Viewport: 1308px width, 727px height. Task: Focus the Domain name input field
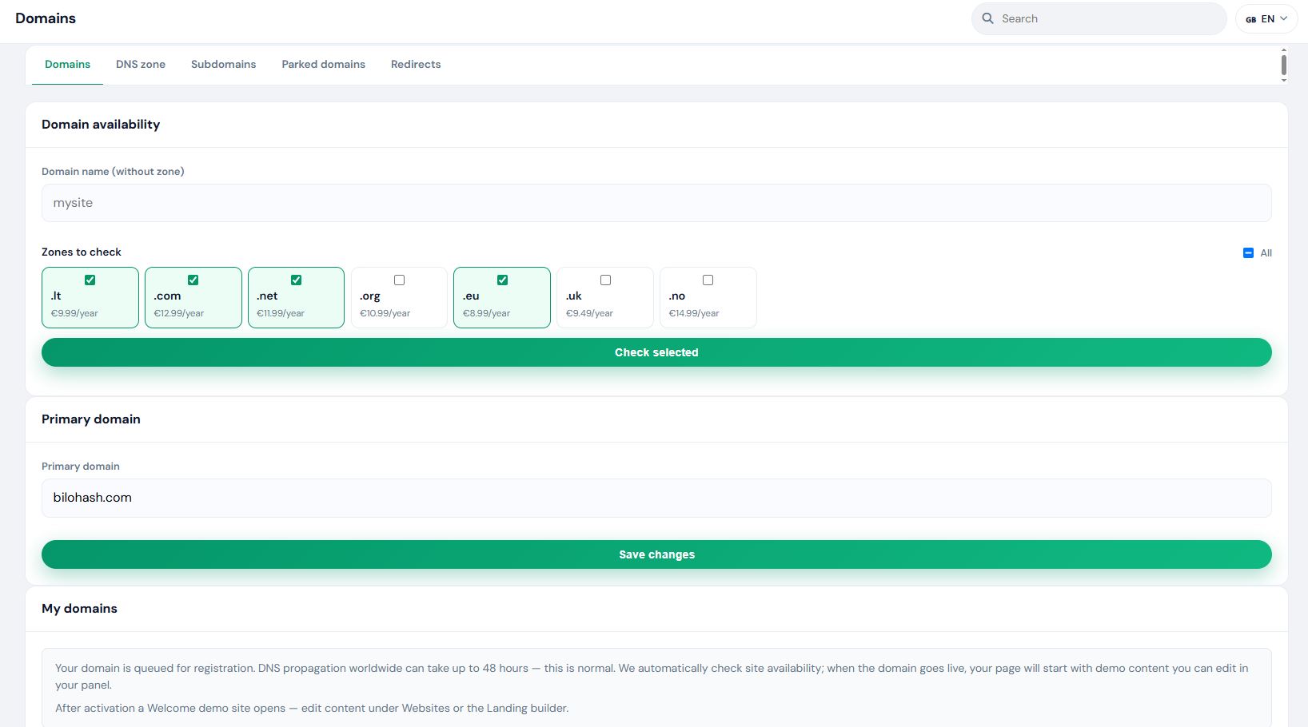click(x=656, y=203)
